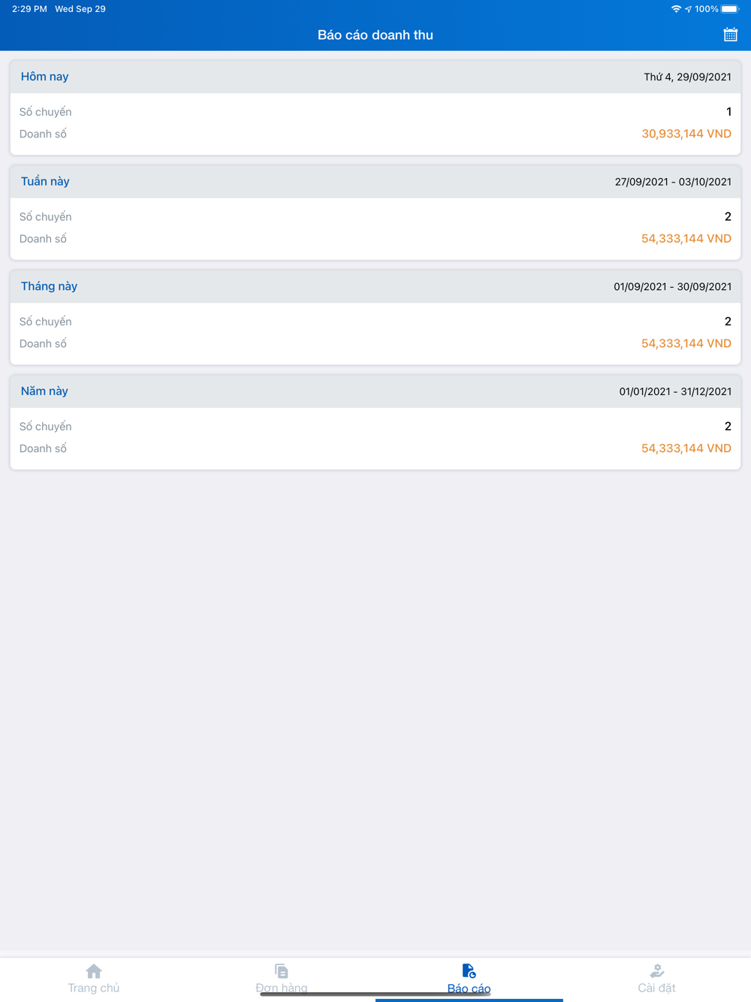Tap the Cài đặt settings icon
This screenshot has width=751, height=1002.
pos(656,970)
